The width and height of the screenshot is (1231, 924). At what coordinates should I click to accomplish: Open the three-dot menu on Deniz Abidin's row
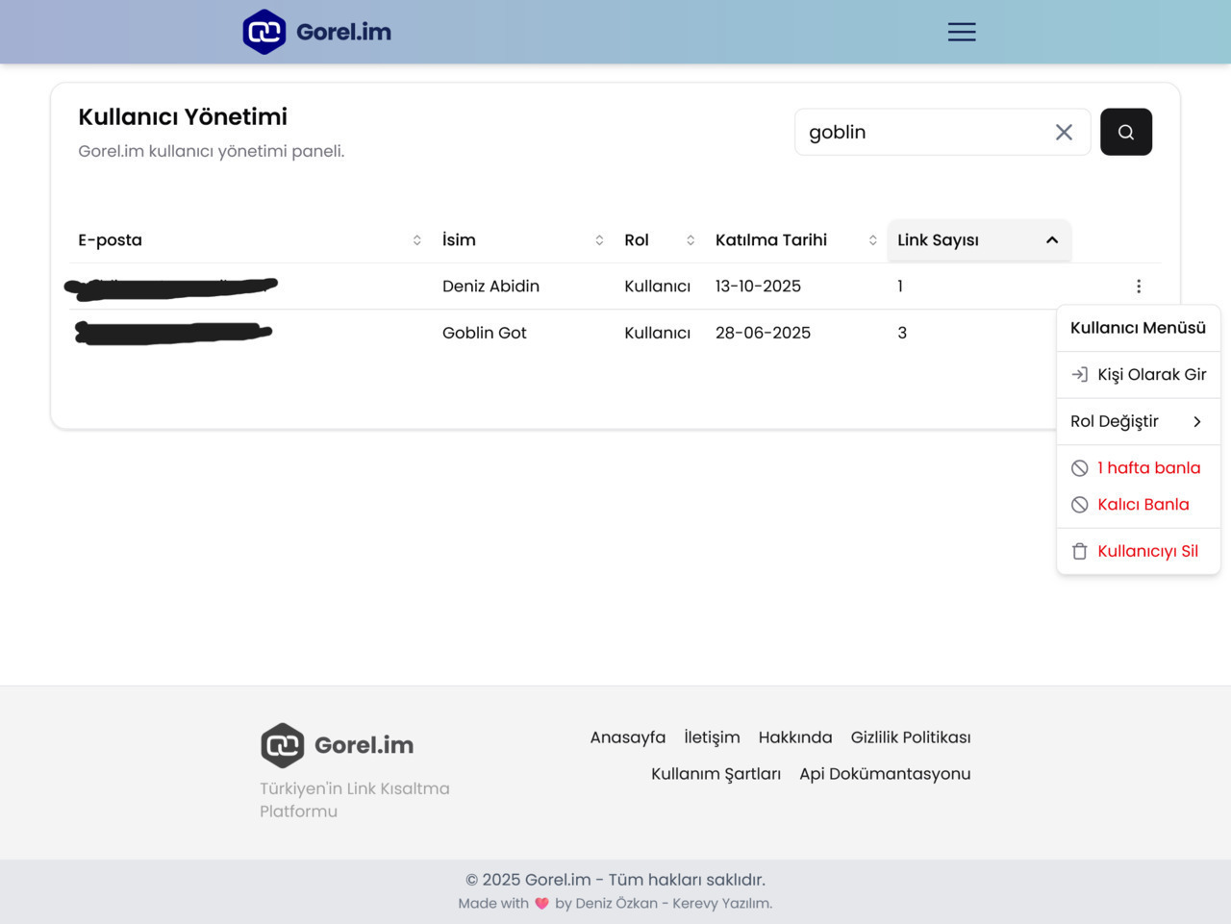click(x=1139, y=286)
